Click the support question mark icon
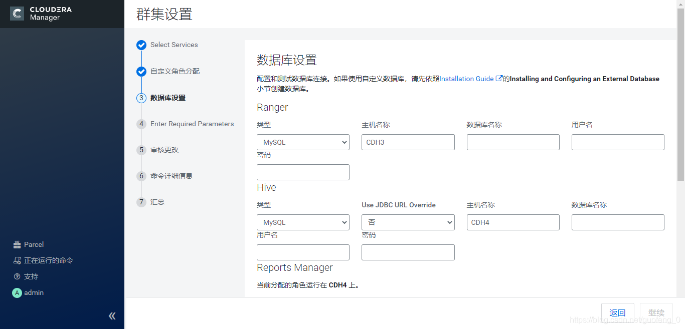 tap(17, 276)
